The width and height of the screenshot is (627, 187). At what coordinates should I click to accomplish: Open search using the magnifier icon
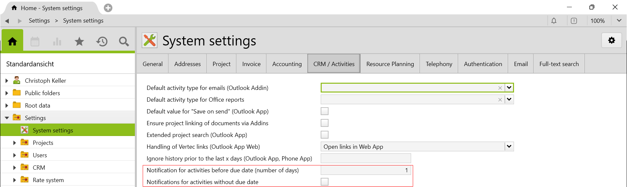click(x=124, y=42)
